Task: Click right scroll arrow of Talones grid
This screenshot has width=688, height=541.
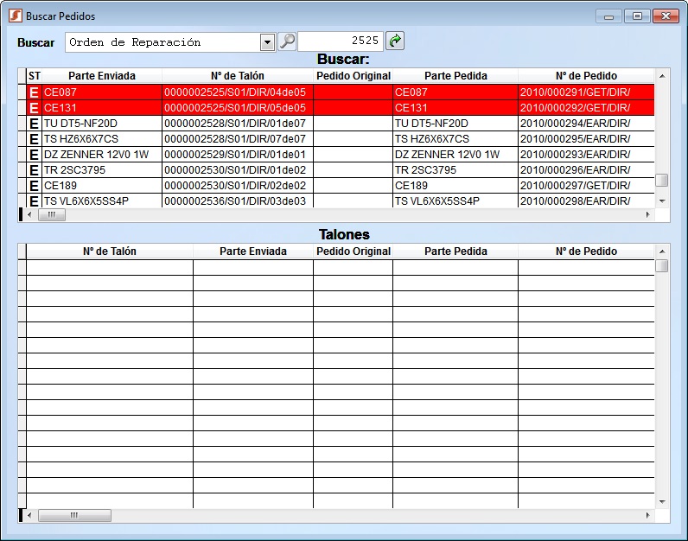Action: [x=647, y=515]
